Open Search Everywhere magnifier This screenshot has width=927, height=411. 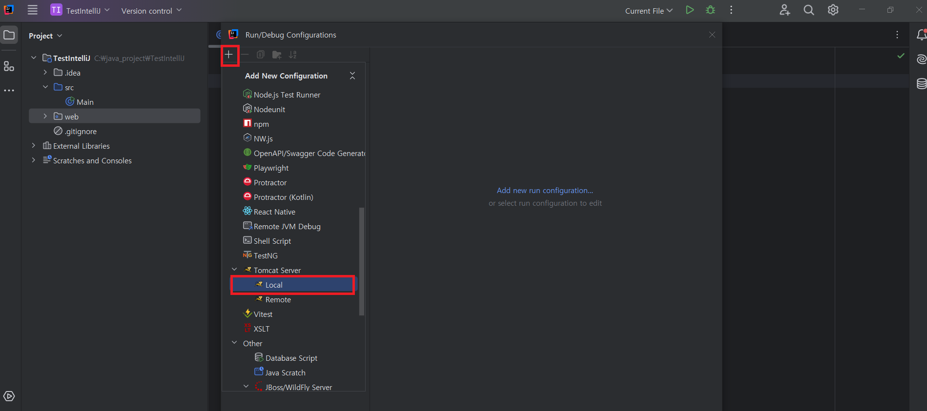(x=809, y=10)
